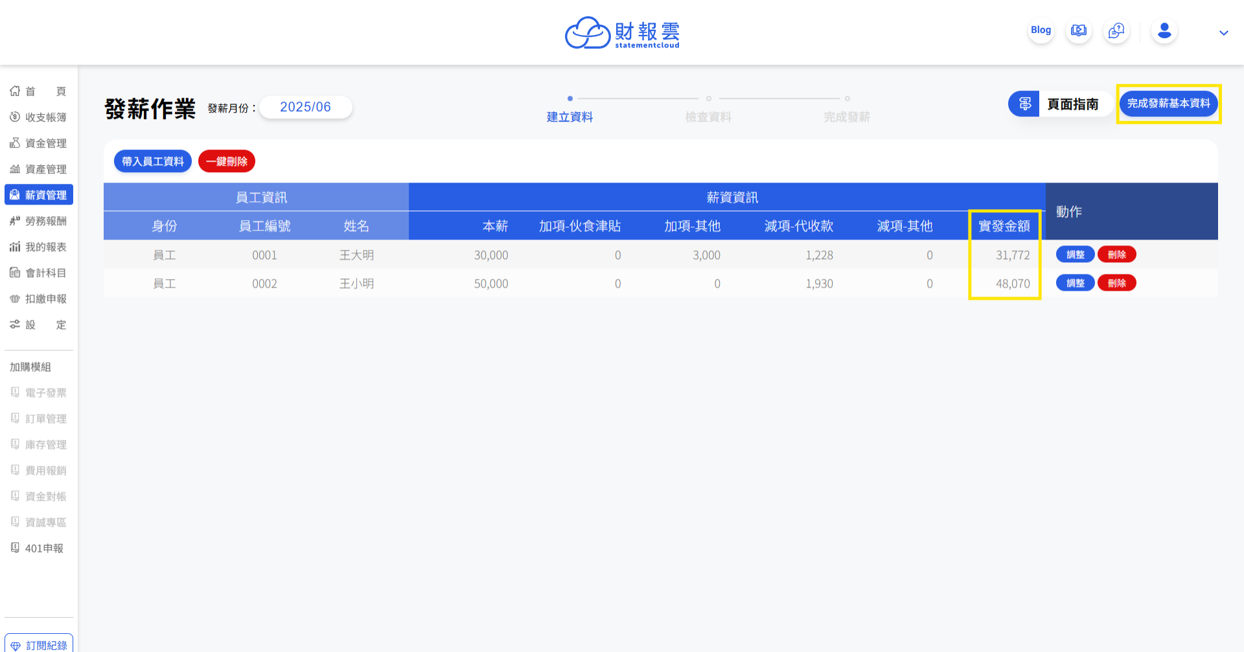Click the 資金管理 sidebar icon
Viewport: 1244px width, 652px height.
(x=15, y=143)
